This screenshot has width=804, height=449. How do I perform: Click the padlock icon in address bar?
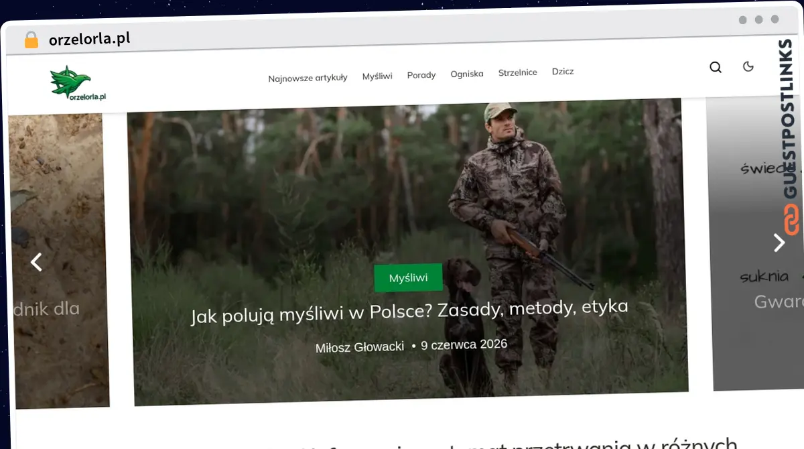(31, 40)
